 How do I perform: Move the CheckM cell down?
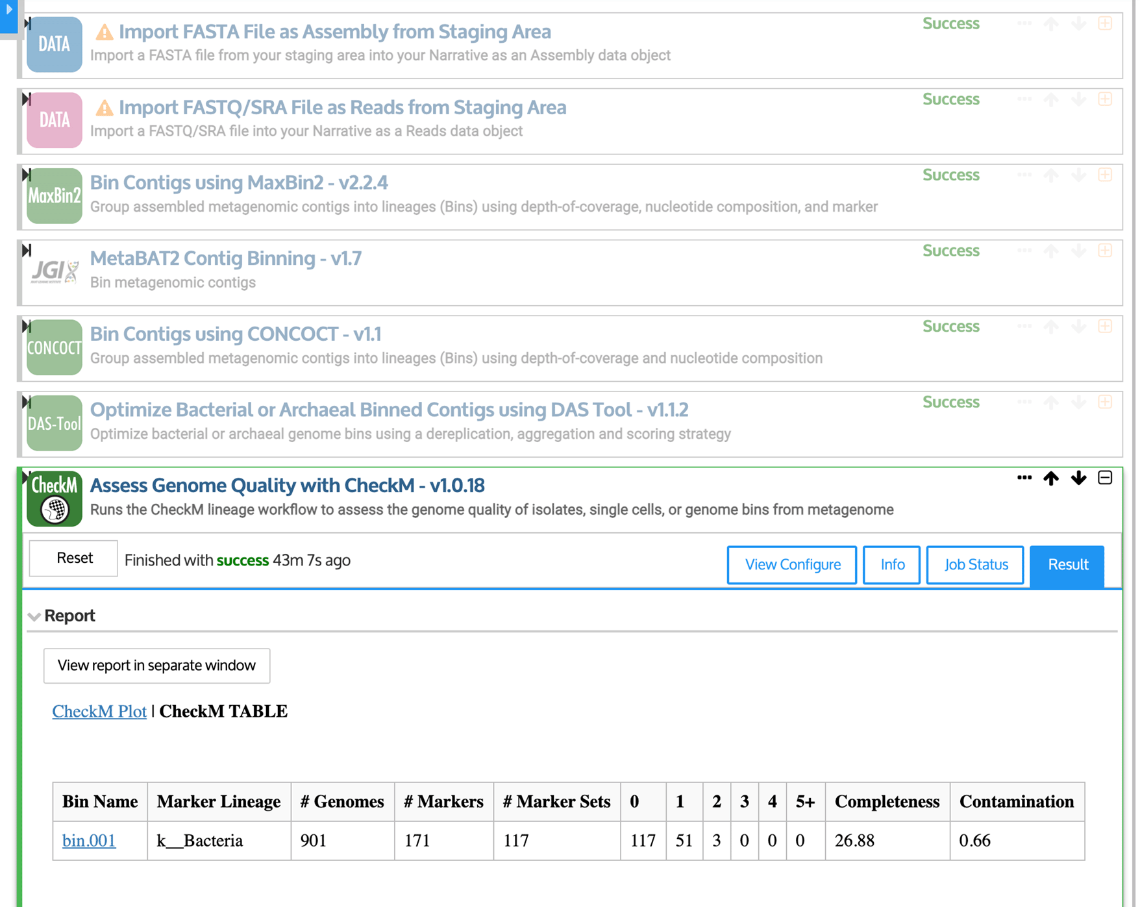point(1079,478)
